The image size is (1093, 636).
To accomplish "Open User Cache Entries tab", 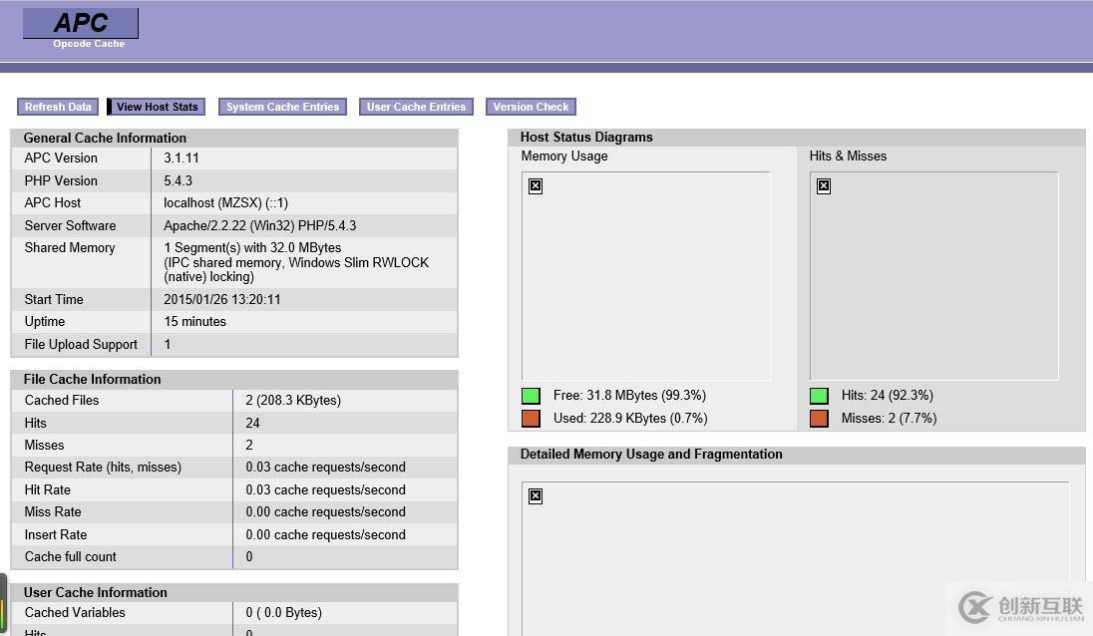I will click(x=416, y=107).
